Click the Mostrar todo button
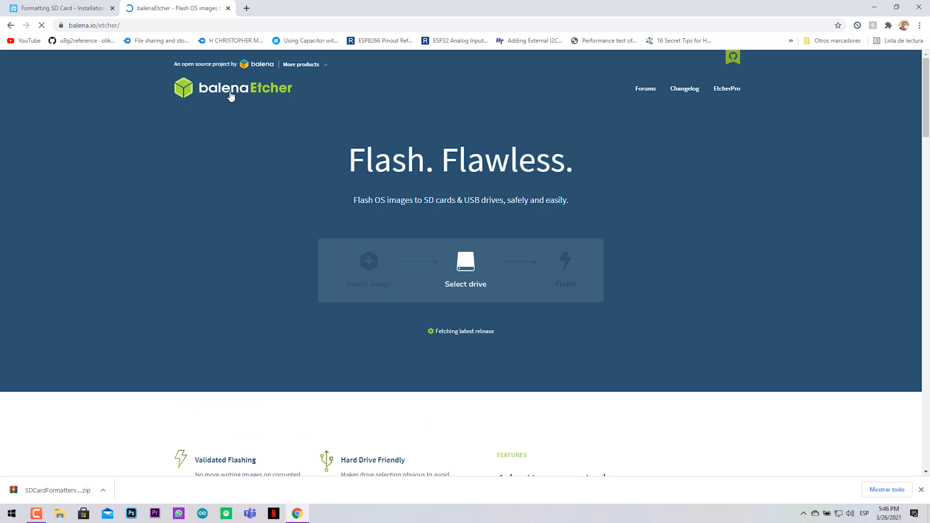 (x=886, y=490)
